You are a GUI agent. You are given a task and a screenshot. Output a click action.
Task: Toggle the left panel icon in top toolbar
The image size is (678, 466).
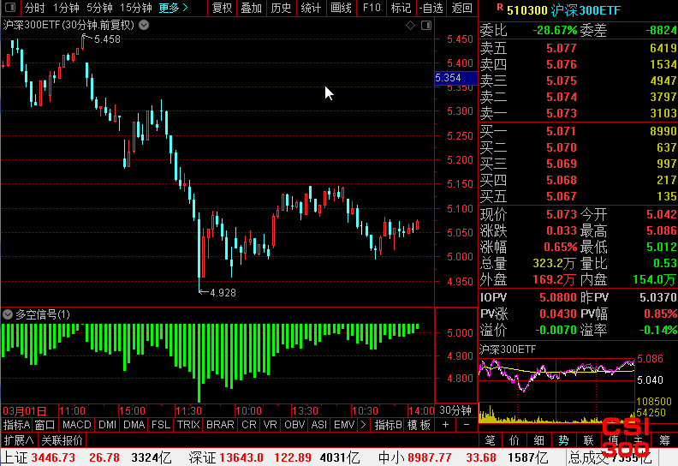(10, 8)
